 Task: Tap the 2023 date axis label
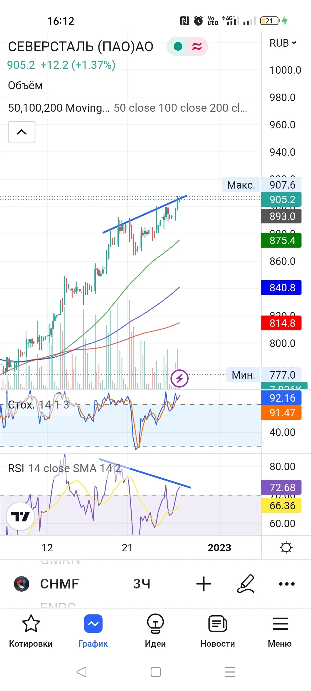pyautogui.click(x=219, y=548)
